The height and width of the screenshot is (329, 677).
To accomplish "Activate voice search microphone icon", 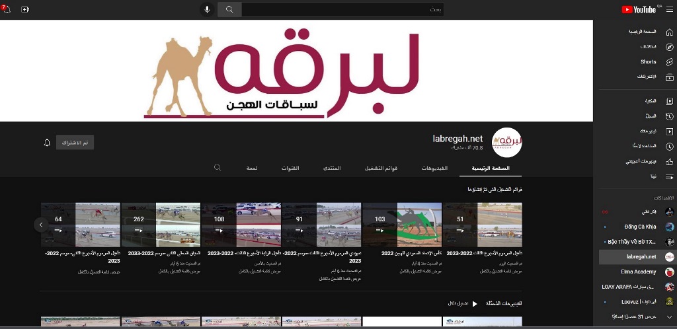I will pyautogui.click(x=207, y=9).
